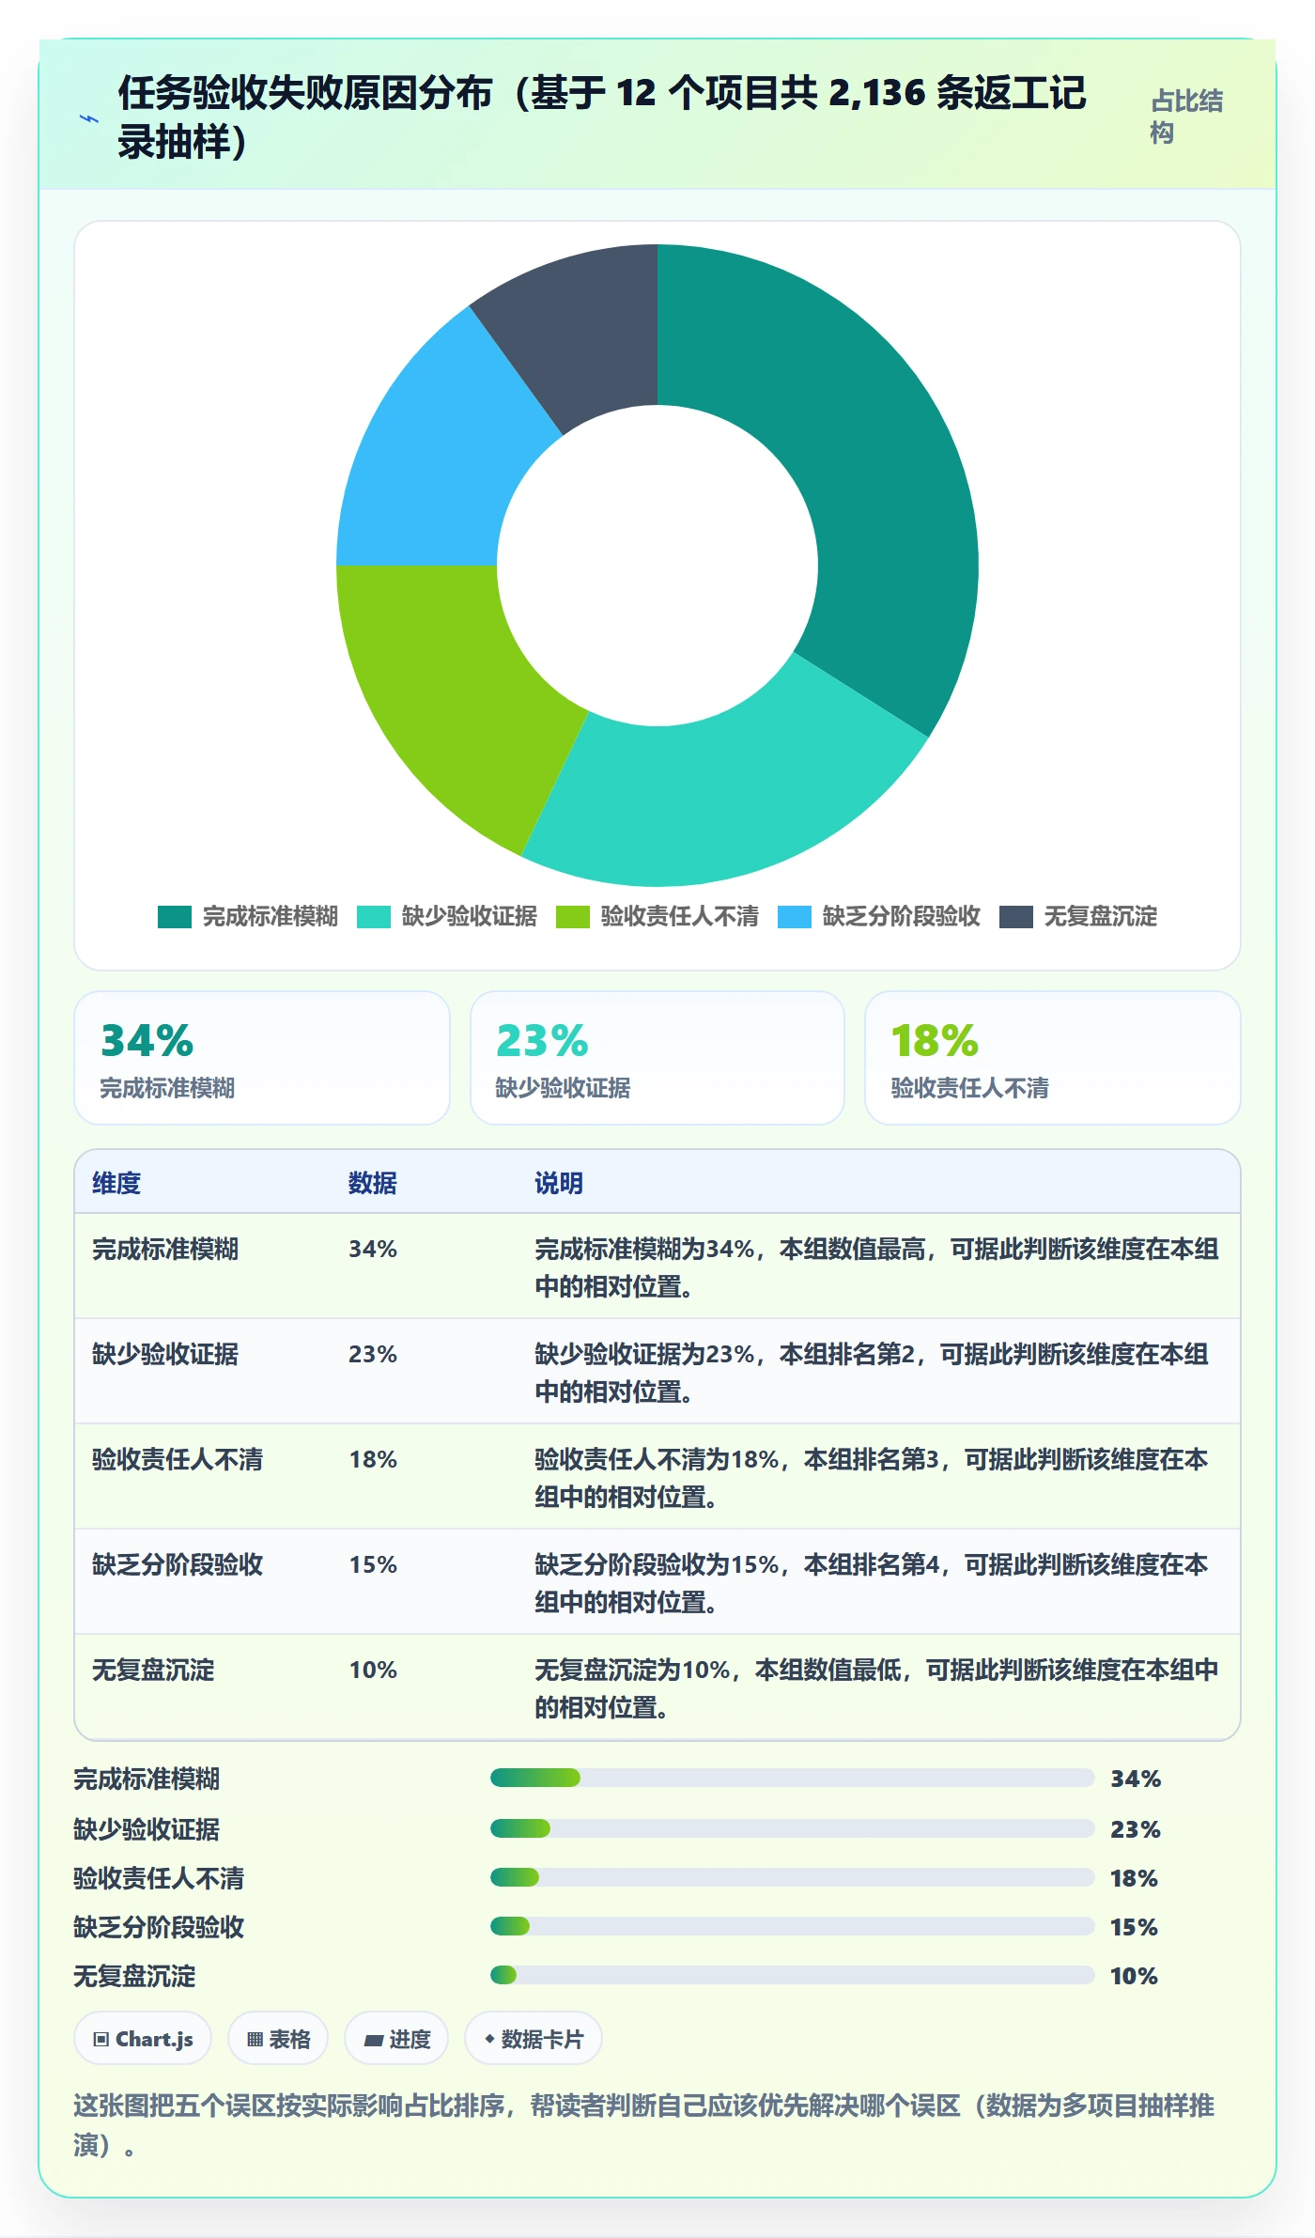Click the 说明 column header
Screen dimensions: 1315x2238
click(x=559, y=1183)
